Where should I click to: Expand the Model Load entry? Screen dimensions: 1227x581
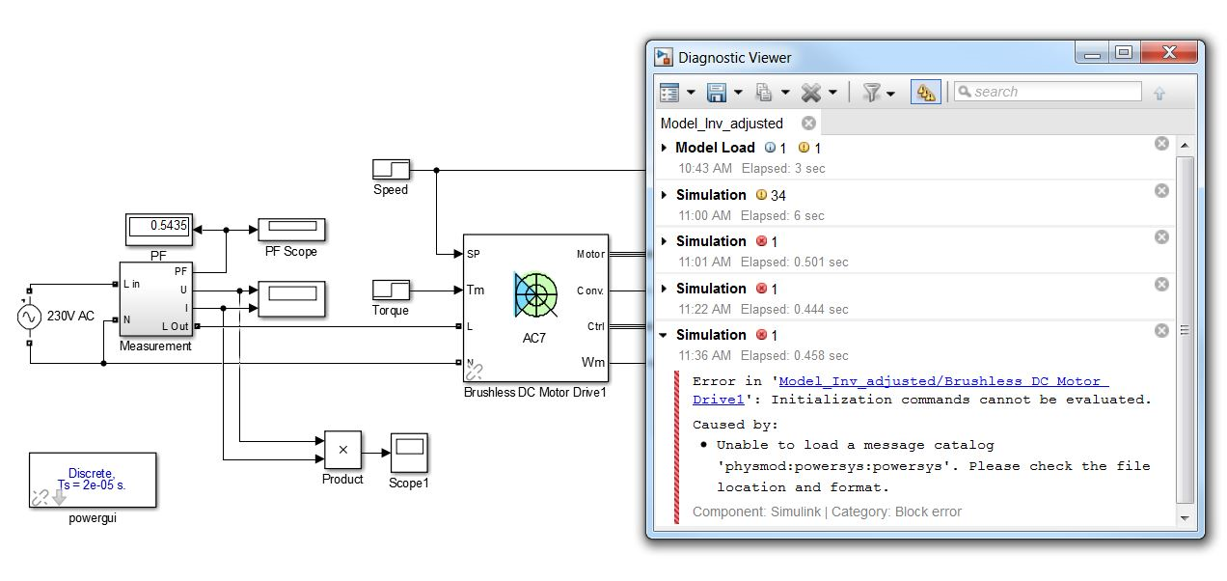pyautogui.click(x=664, y=148)
